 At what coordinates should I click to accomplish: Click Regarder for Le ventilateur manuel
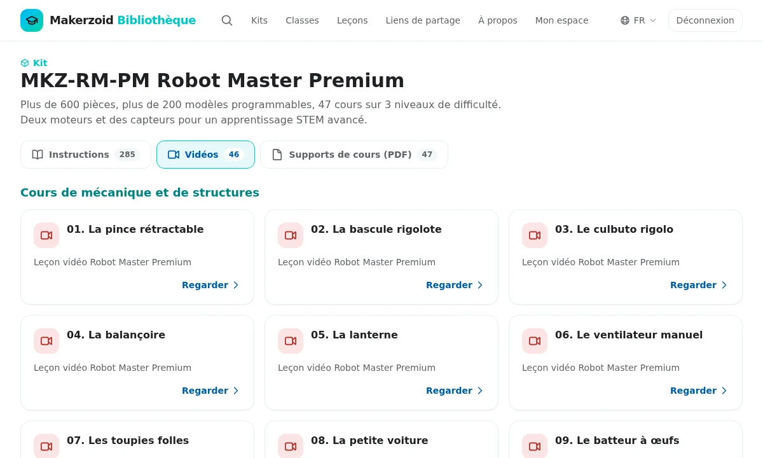pos(699,391)
